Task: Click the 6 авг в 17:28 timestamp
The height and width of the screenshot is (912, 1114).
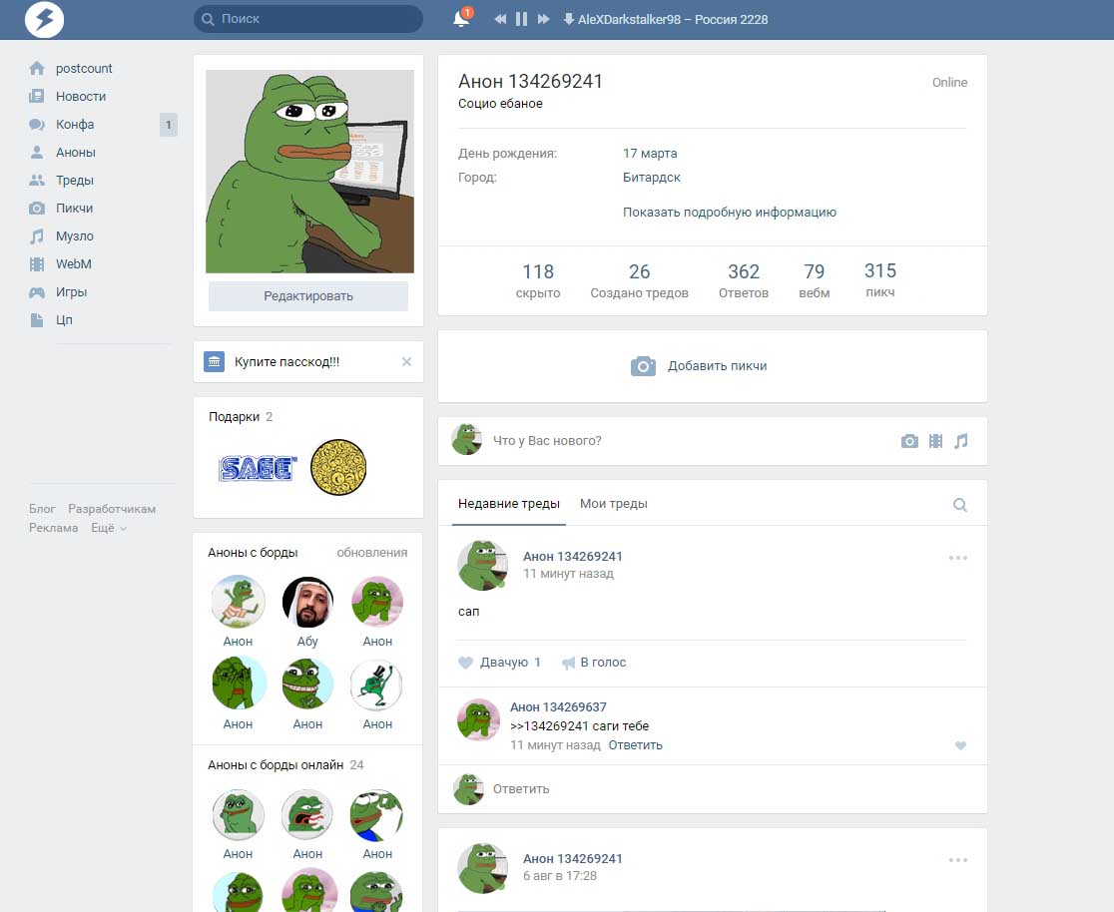Action: click(x=560, y=876)
